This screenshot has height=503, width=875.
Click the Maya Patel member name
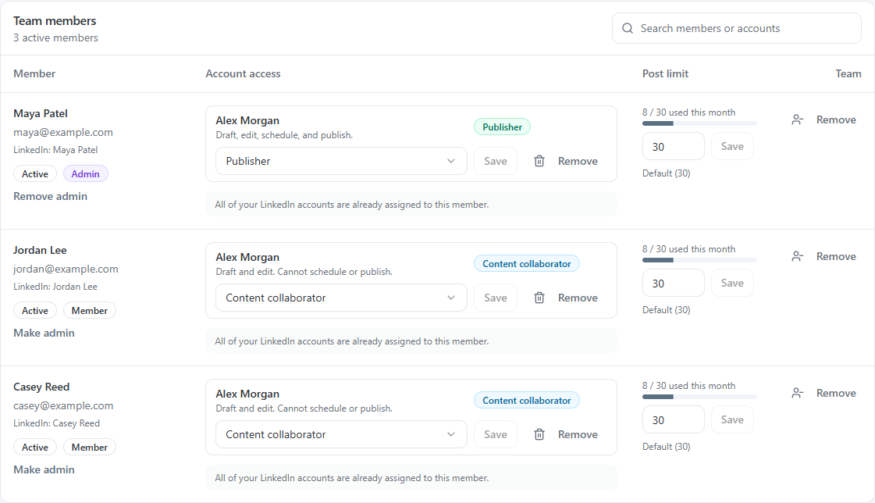[40, 113]
